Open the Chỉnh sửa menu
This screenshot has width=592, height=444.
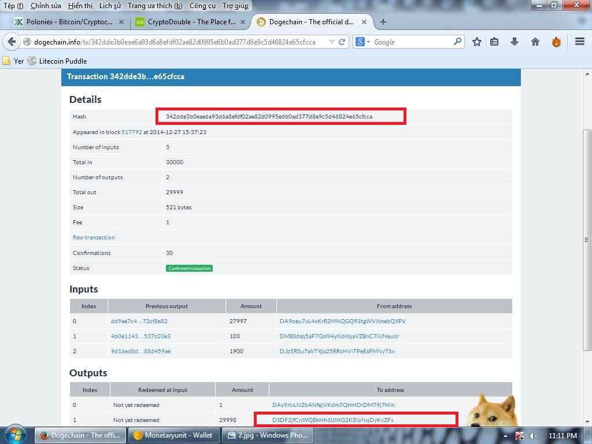[46, 6]
